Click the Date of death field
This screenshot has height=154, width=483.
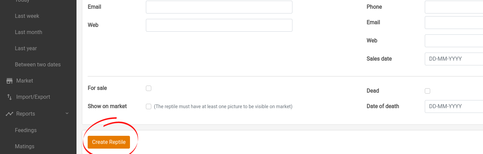click(454, 106)
